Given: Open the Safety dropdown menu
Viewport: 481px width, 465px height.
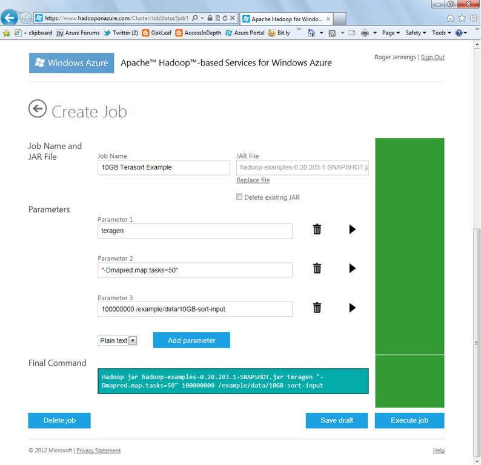Looking at the screenshot, I should click(x=416, y=33).
